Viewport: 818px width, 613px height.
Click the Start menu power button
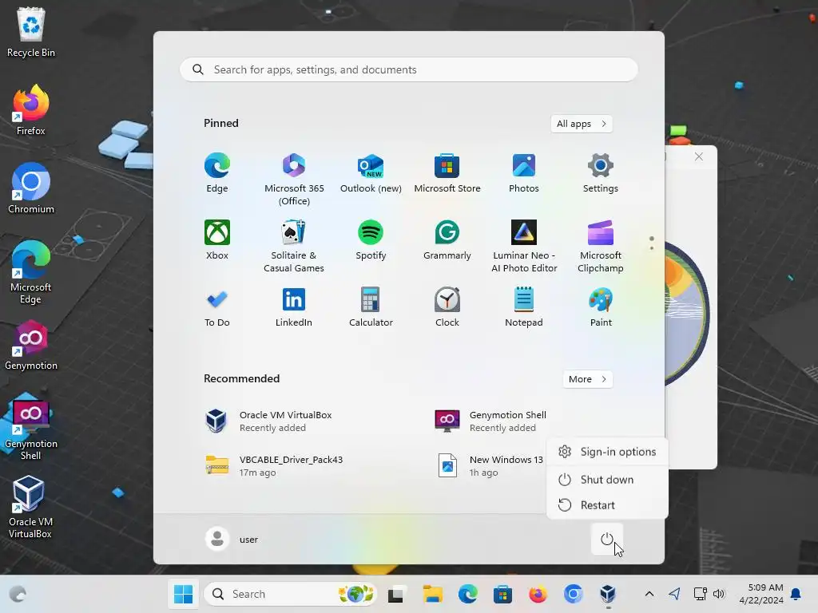click(x=607, y=539)
